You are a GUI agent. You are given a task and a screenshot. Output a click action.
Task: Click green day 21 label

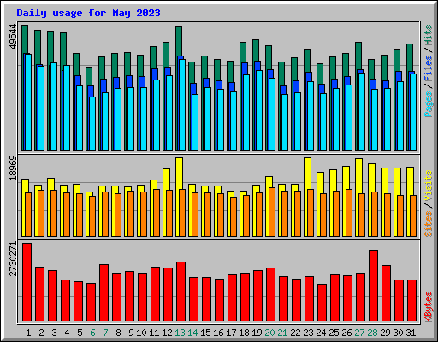click(282, 333)
